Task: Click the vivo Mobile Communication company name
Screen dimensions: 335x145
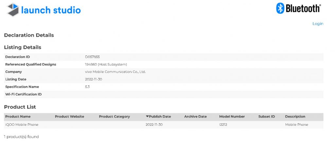Action: pos(115,72)
